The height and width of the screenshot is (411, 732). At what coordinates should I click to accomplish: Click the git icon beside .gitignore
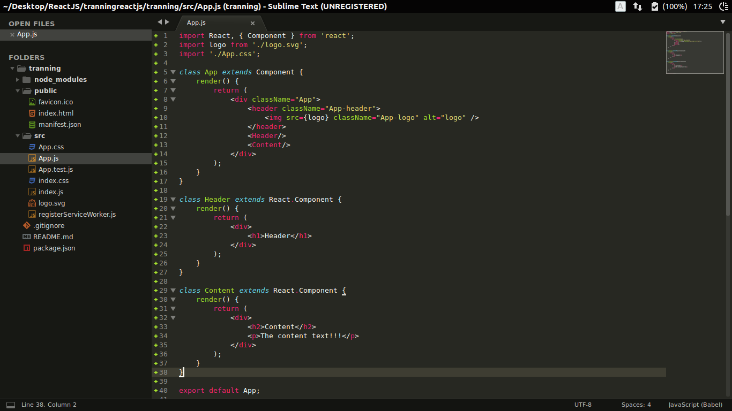coord(27,225)
